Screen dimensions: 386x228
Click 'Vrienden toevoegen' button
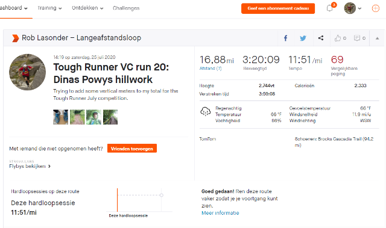click(132, 149)
